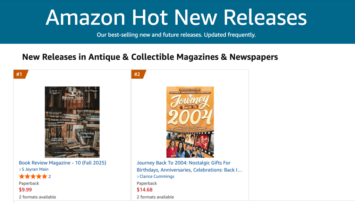Open Book Review Magazine - 10 title link
This screenshot has height=204, width=355.
tap(62, 163)
